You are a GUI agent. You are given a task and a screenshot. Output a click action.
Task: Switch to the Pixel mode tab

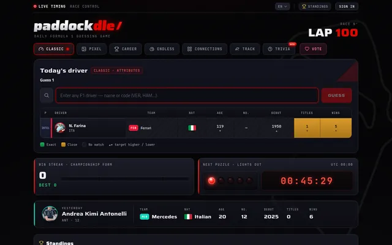pyautogui.click(x=91, y=49)
